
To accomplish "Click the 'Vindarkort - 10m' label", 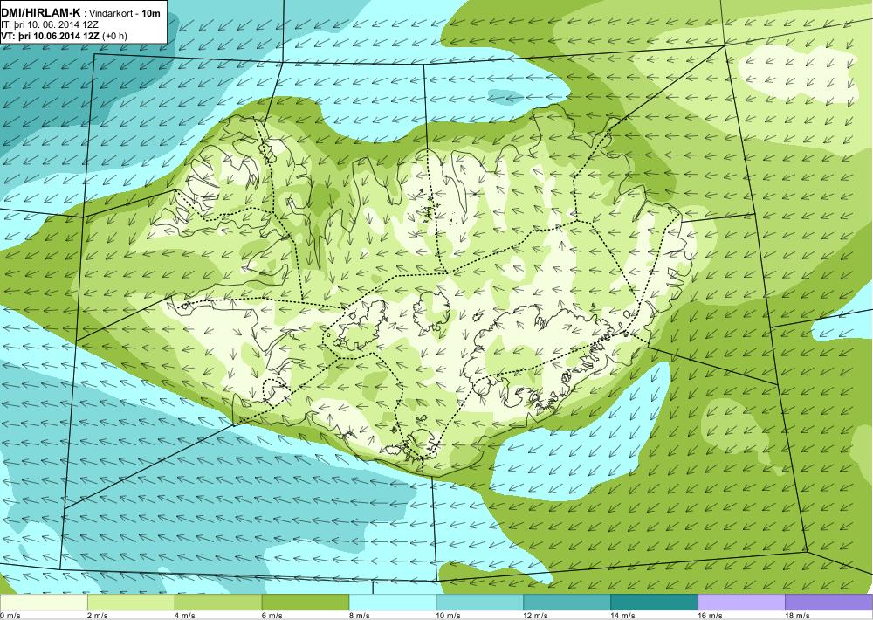I will click(125, 13).
